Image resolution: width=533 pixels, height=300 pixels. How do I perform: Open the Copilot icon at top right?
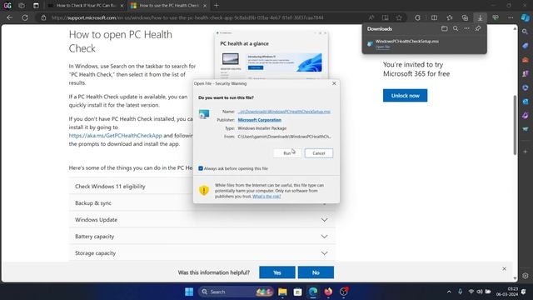pyautogui.click(x=526, y=17)
